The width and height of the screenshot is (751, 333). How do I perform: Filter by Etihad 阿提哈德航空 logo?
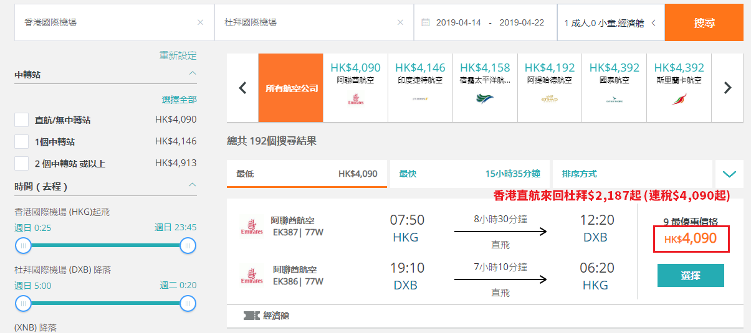coord(549,99)
